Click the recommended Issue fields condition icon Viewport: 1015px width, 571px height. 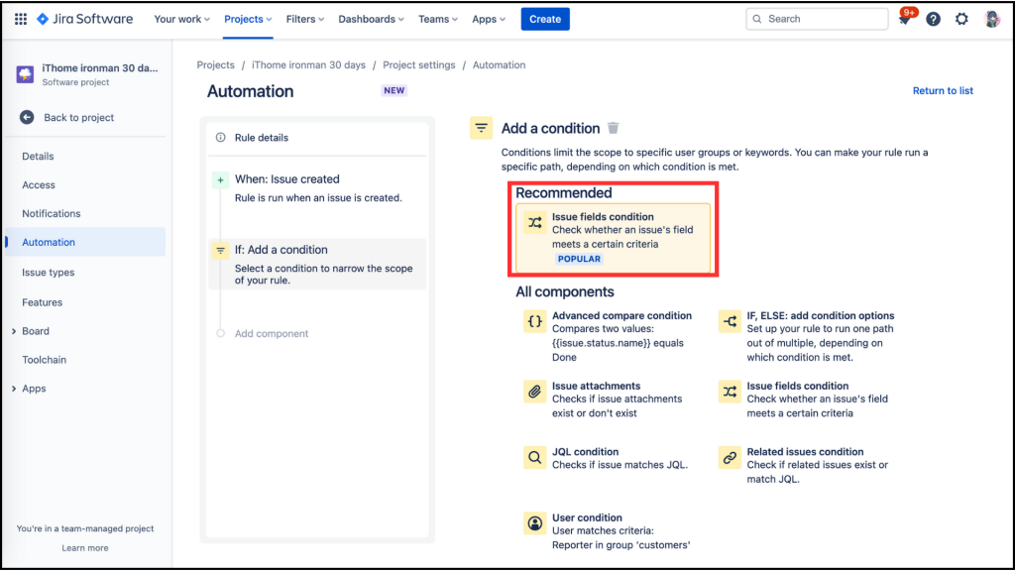[x=534, y=223]
